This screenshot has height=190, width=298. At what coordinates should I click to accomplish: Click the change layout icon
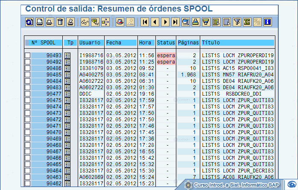[x=227, y=22]
